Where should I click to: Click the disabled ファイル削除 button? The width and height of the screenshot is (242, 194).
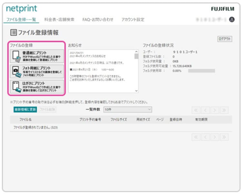[47, 110]
